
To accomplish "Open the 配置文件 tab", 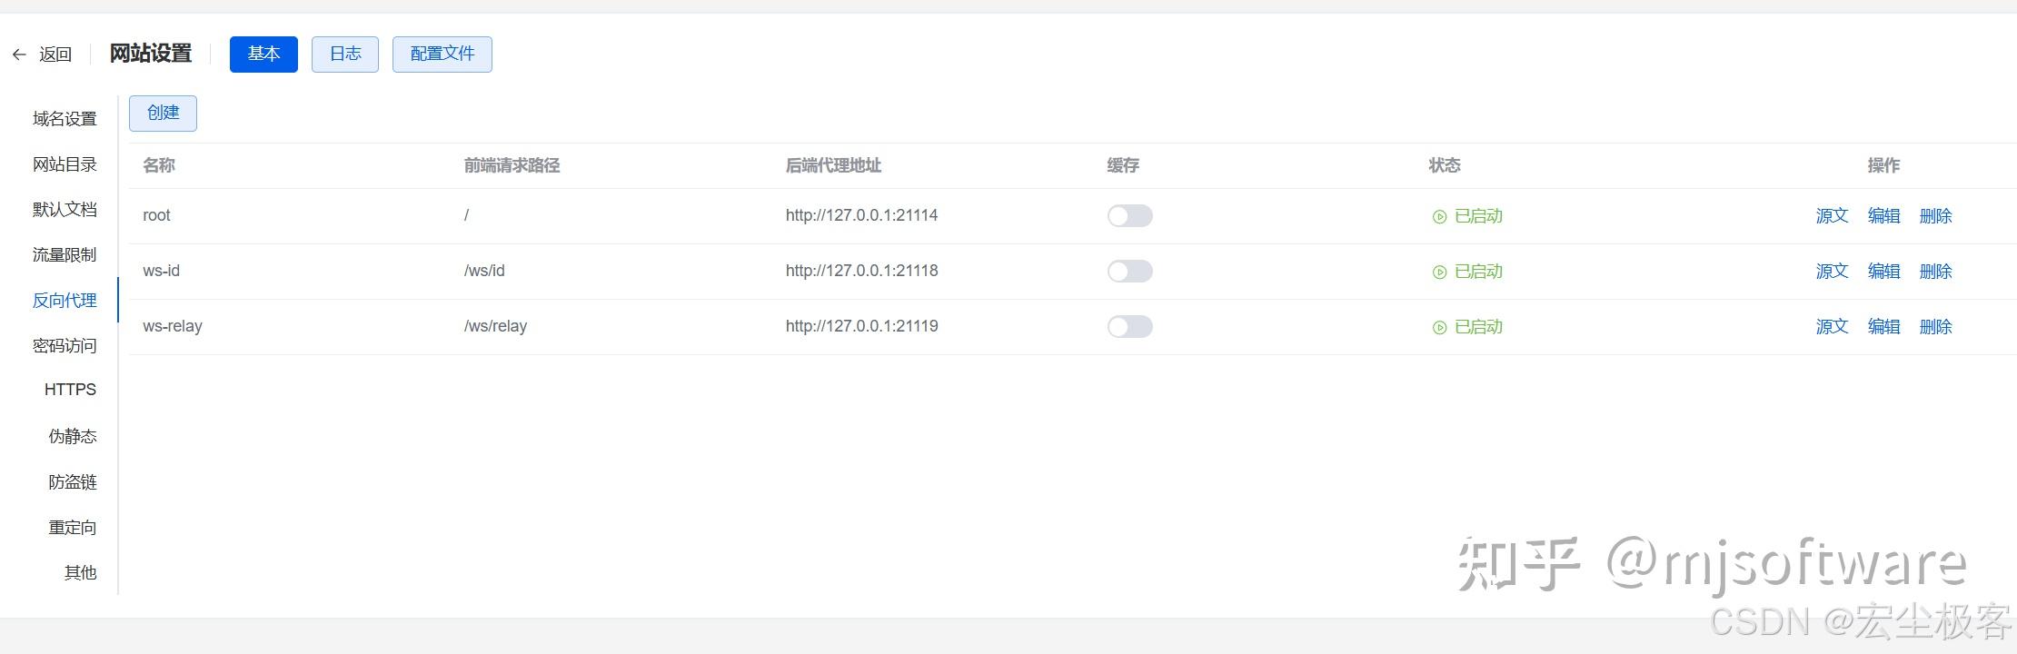I will pyautogui.click(x=442, y=54).
